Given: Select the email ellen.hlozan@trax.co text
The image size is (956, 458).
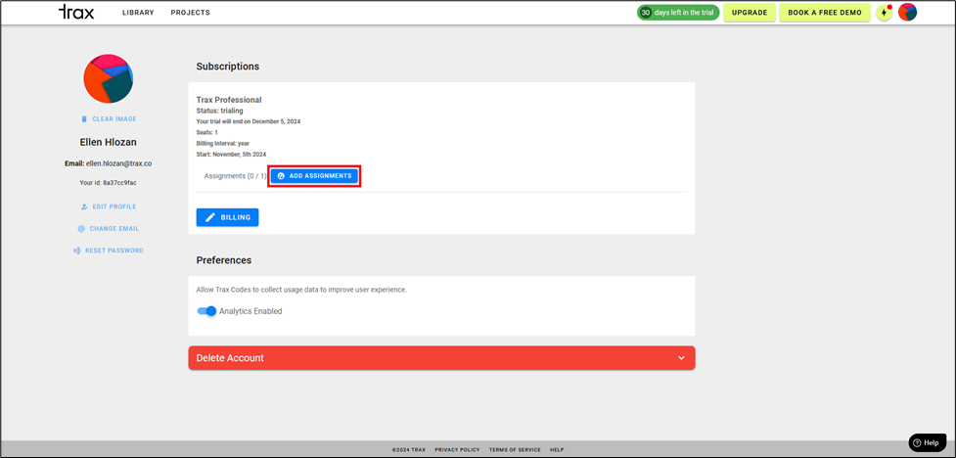Looking at the screenshot, I should click(x=119, y=163).
